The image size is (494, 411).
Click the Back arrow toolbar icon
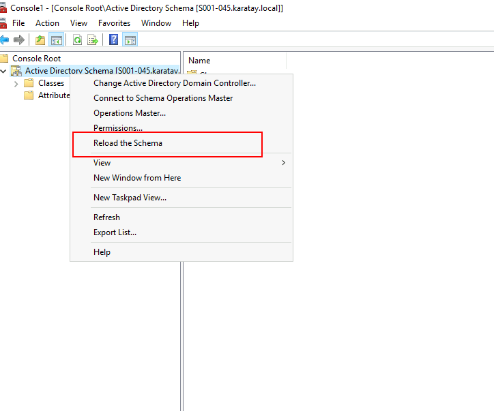click(x=4, y=40)
